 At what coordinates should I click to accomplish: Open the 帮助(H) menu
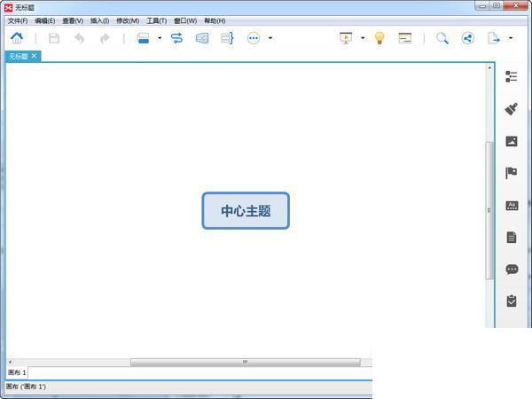(215, 21)
